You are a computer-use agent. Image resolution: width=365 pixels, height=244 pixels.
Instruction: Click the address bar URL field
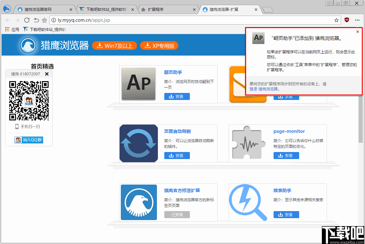(x=195, y=20)
